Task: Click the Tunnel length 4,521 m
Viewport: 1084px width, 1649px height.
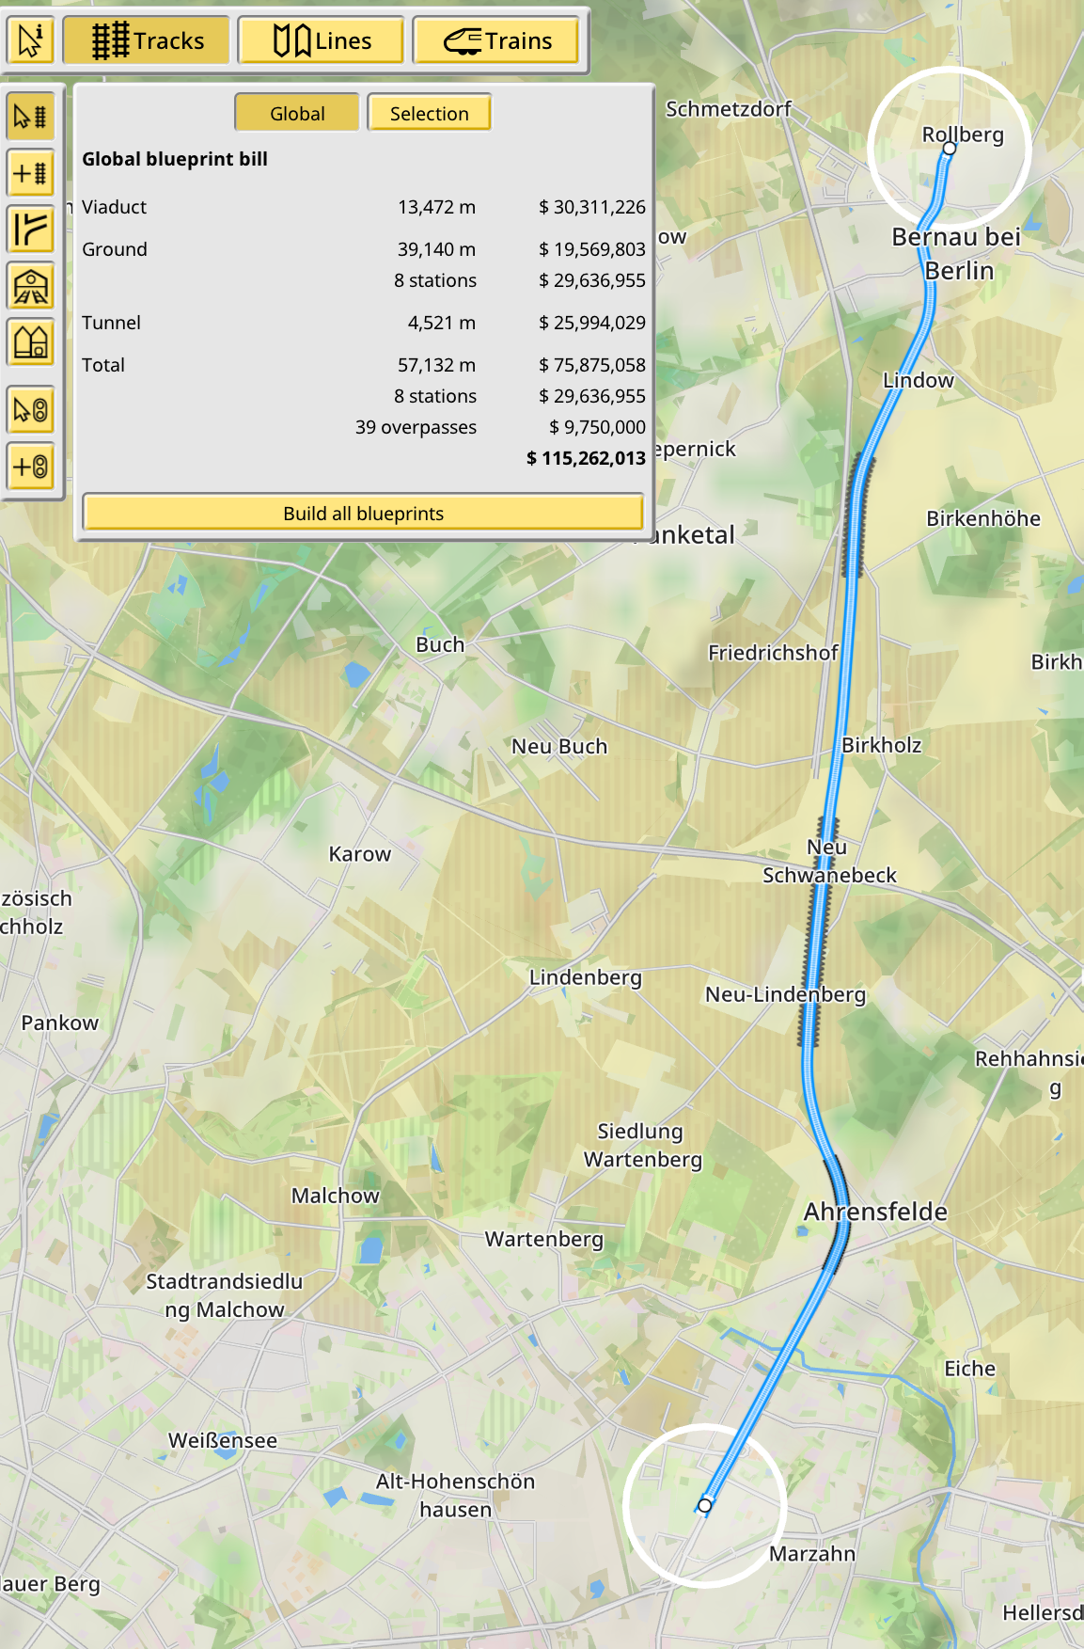Action: click(442, 323)
